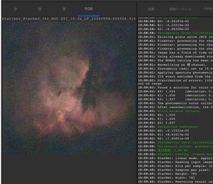Click the 'The NOMAD catalog has been' line
The image size is (213, 184).
click(176, 61)
